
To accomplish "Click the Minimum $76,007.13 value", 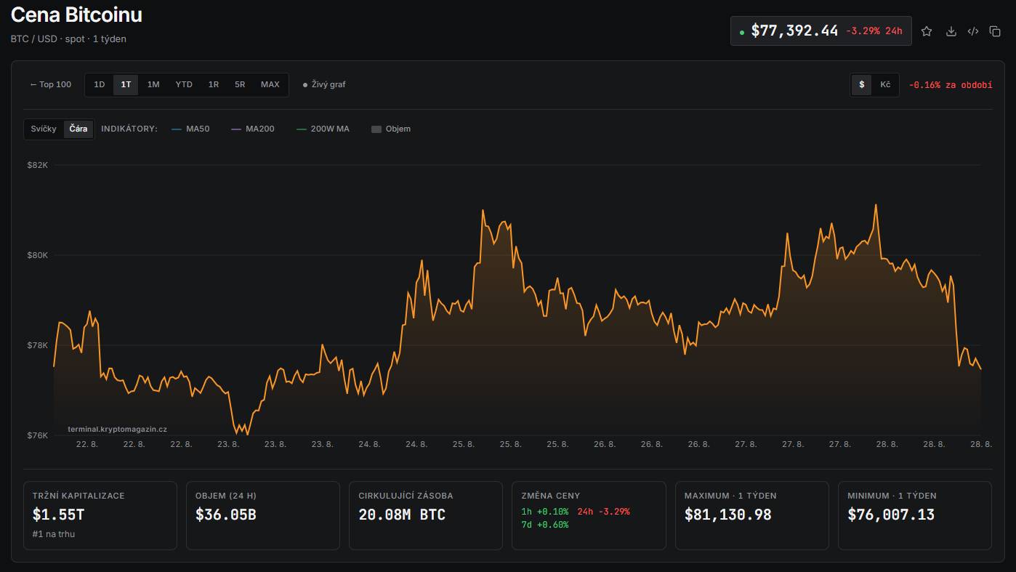I will tap(891, 515).
